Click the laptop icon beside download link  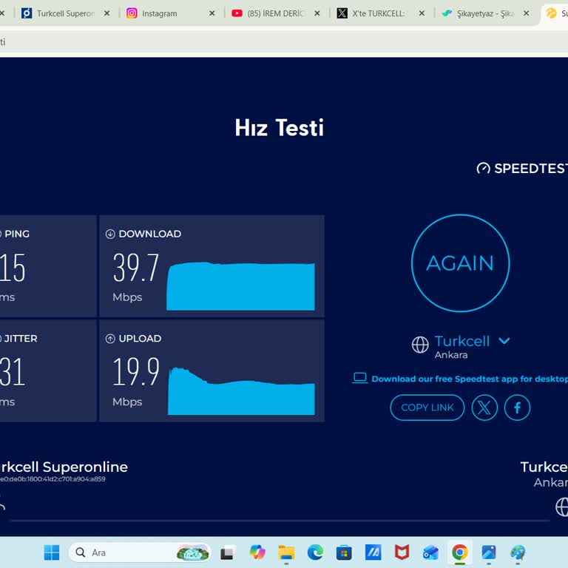coord(359,378)
